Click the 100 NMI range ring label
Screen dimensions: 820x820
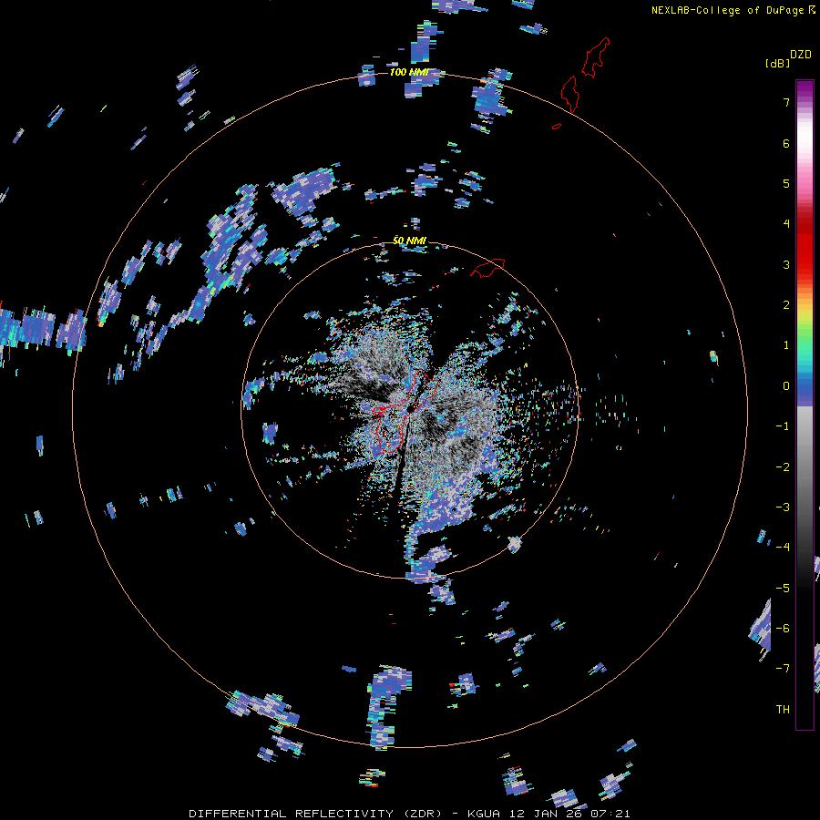[x=409, y=72]
